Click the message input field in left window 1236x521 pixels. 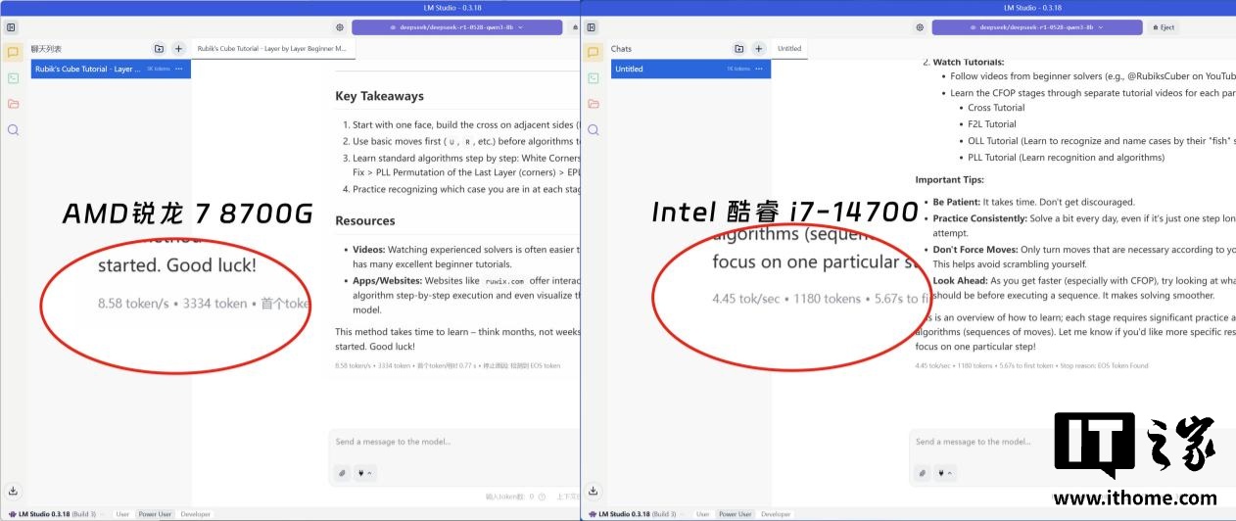pyautogui.click(x=451, y=442)
